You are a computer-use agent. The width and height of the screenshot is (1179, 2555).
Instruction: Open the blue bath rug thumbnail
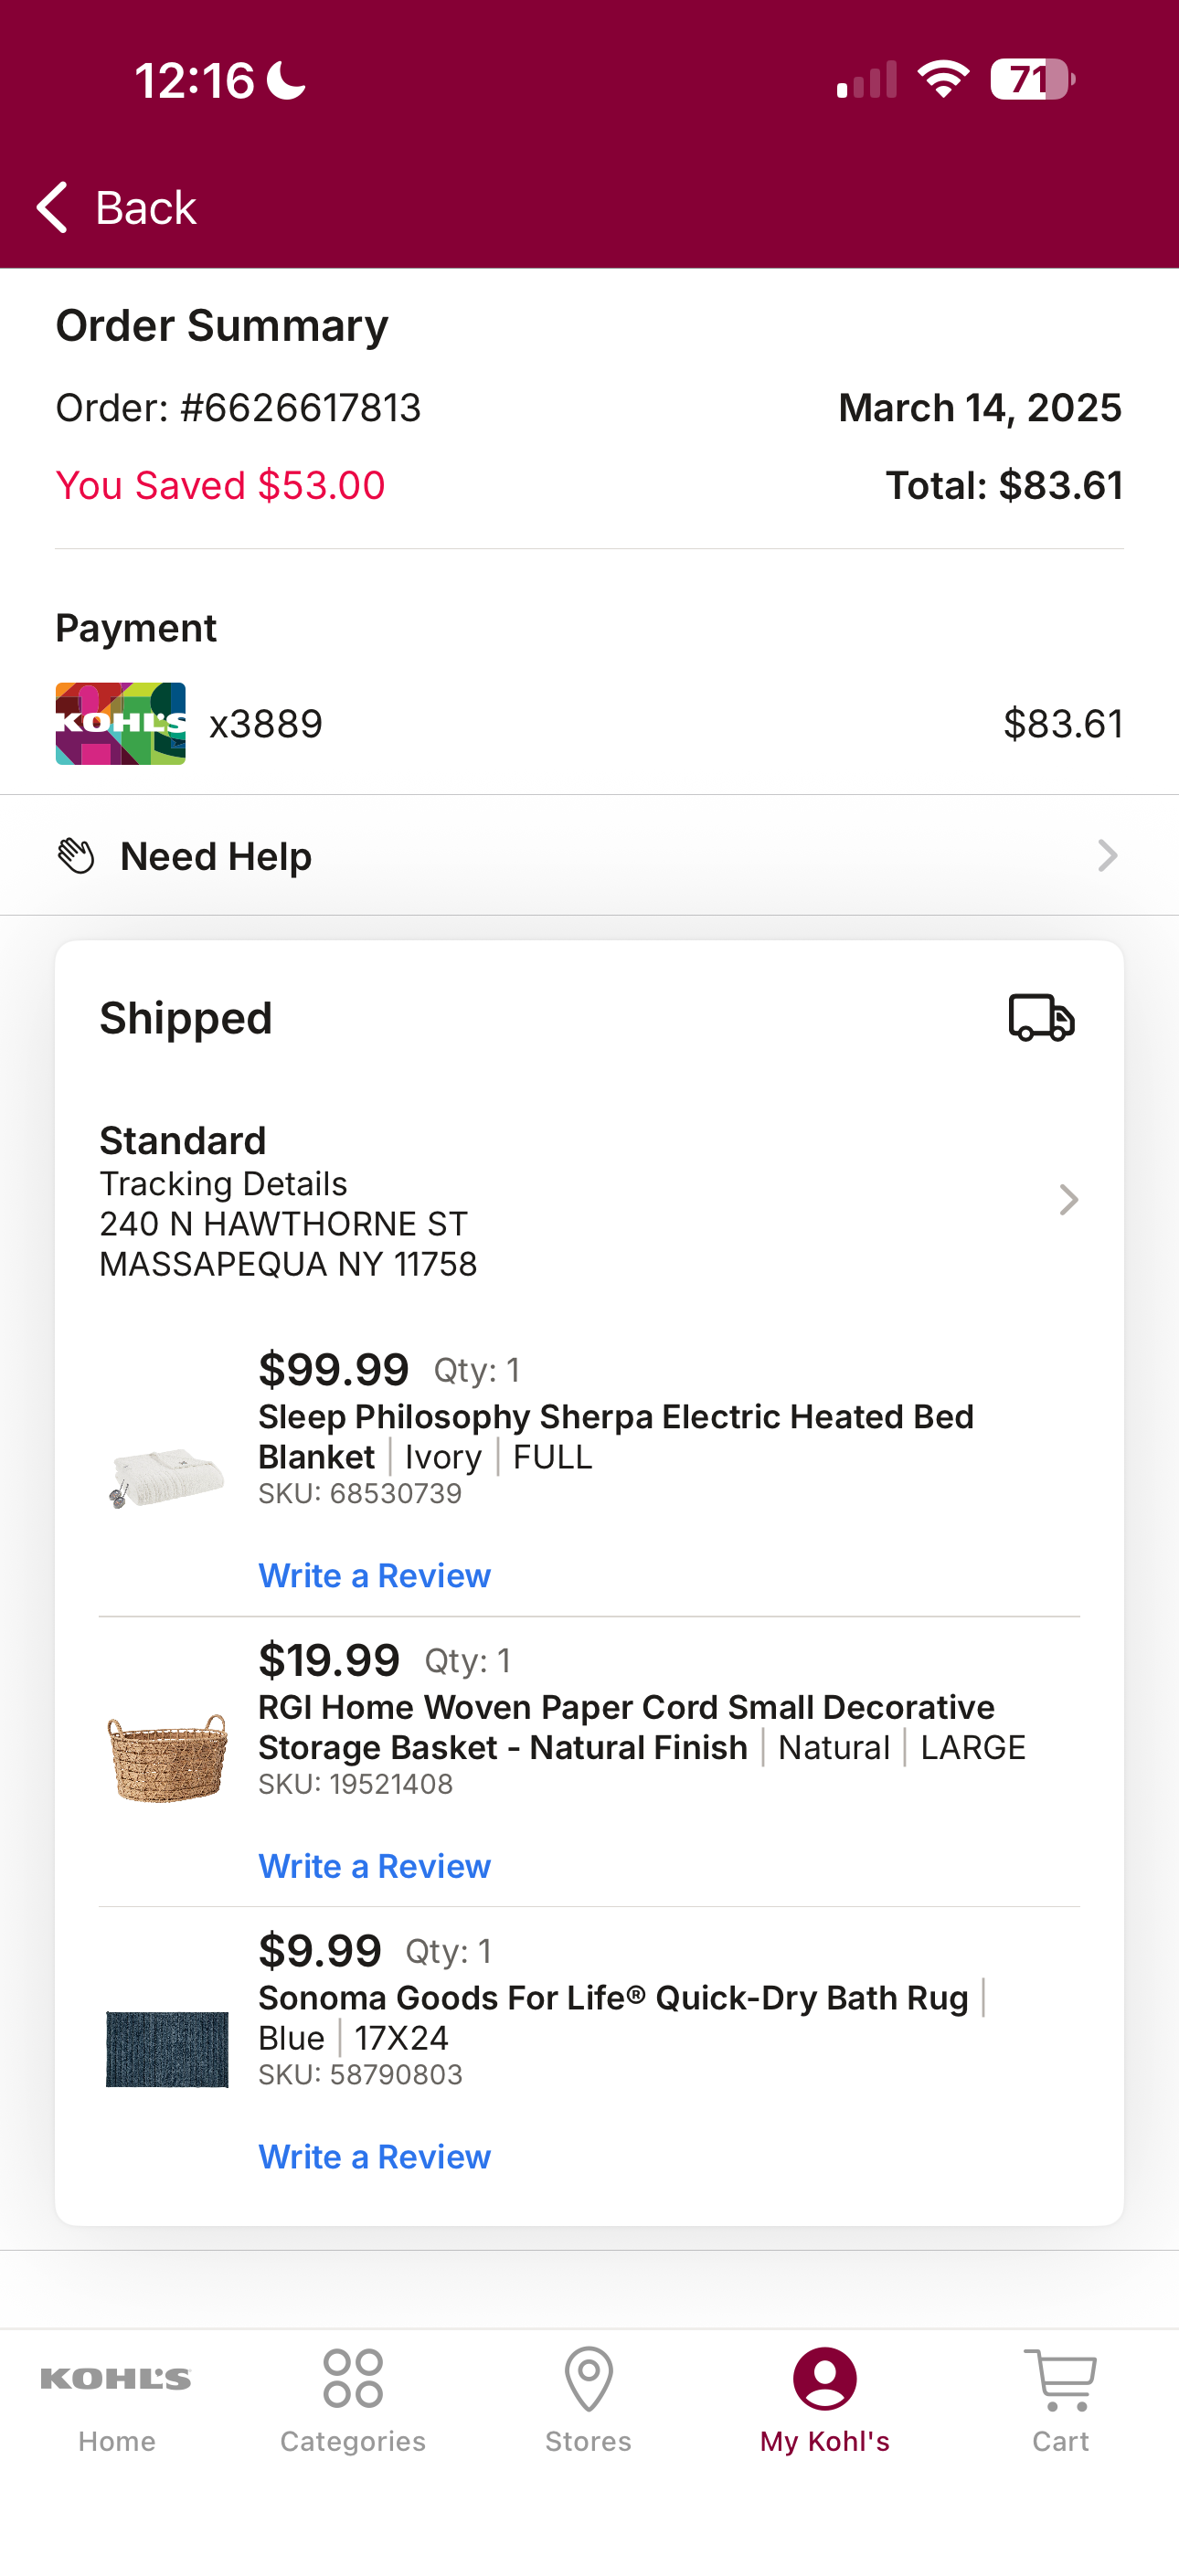click(166, 2049)
